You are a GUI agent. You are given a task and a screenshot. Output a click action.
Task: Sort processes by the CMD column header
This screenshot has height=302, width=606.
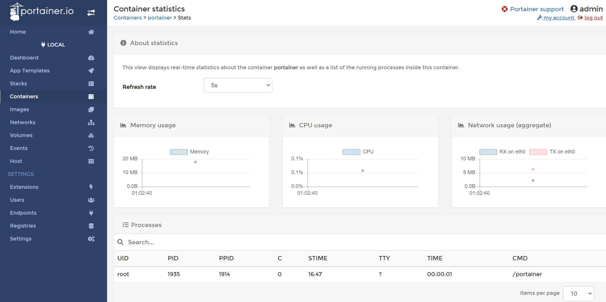(x=520, y=258)
